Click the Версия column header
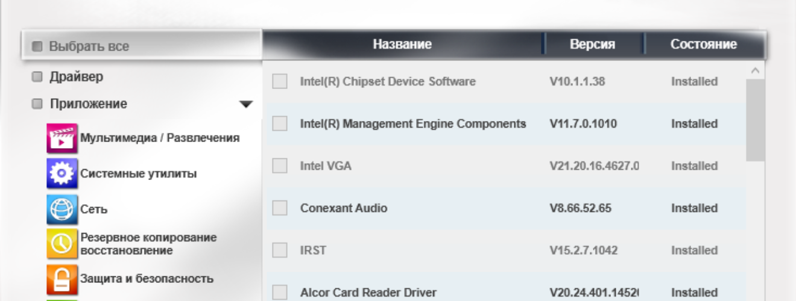796x301 pixels. pyautogui.click(x=592, y=45)
